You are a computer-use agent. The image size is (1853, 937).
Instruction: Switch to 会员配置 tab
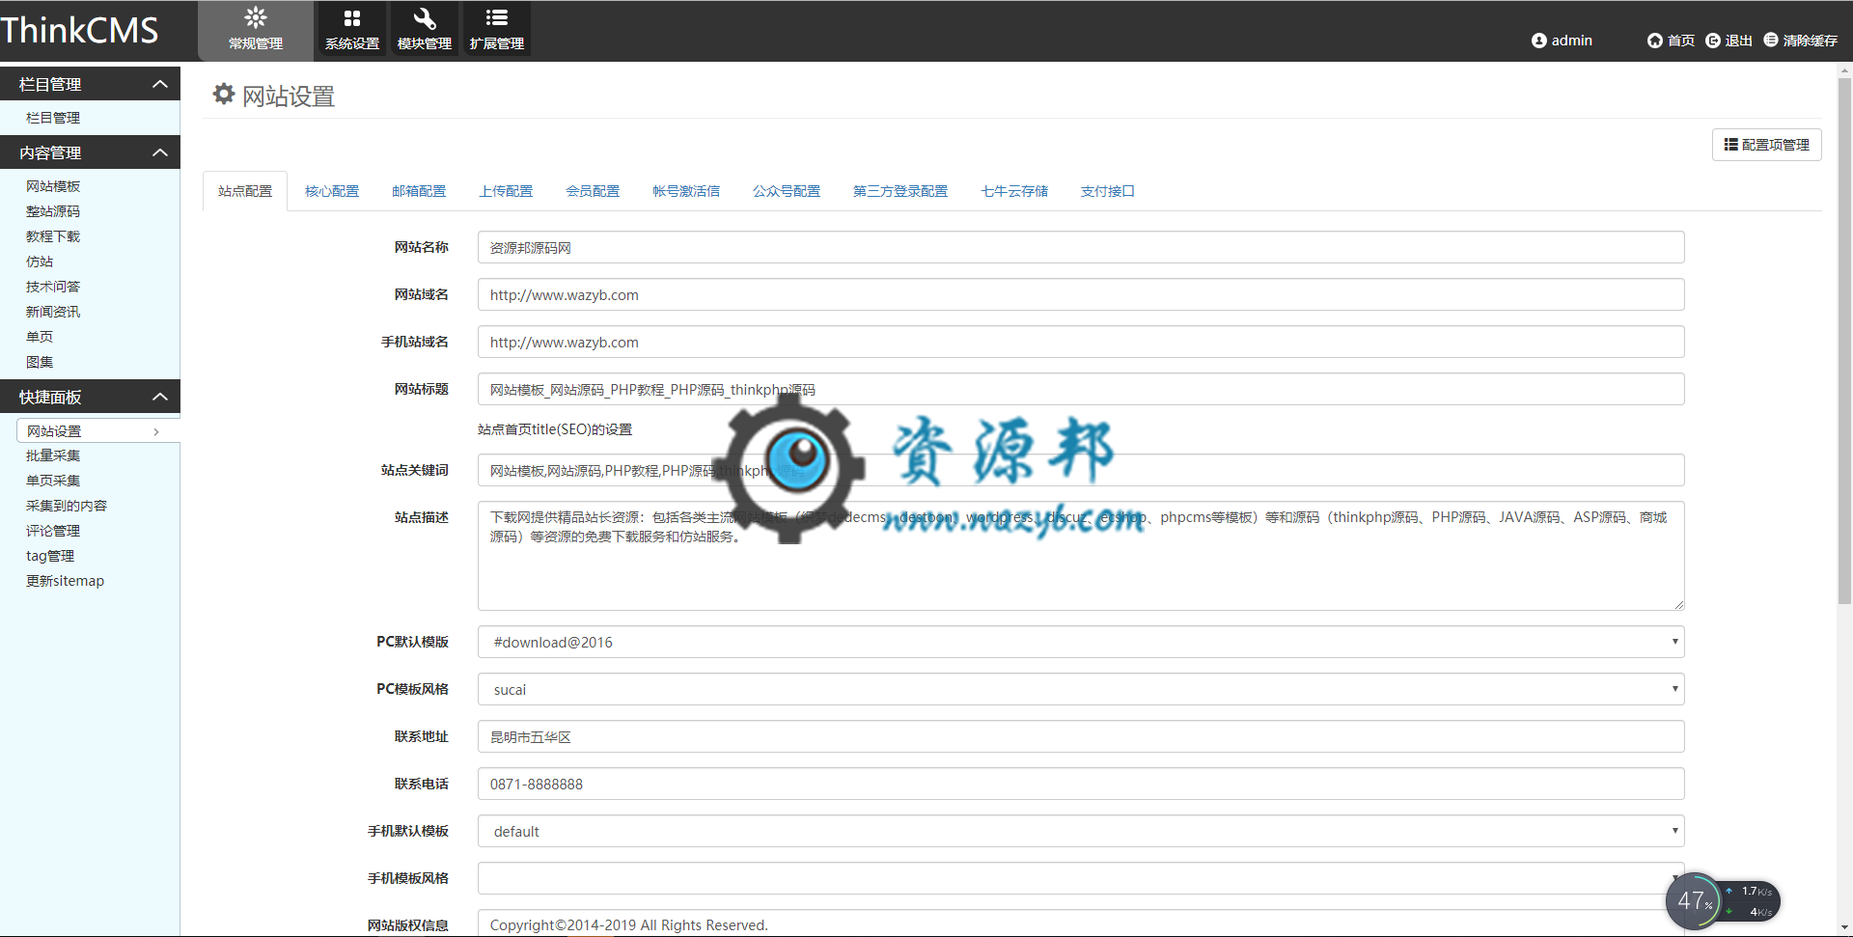(x=593, y=191)
